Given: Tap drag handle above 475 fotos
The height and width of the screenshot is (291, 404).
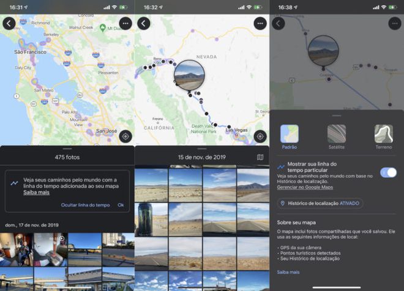Looking at the screenshot, I should 67,149.
